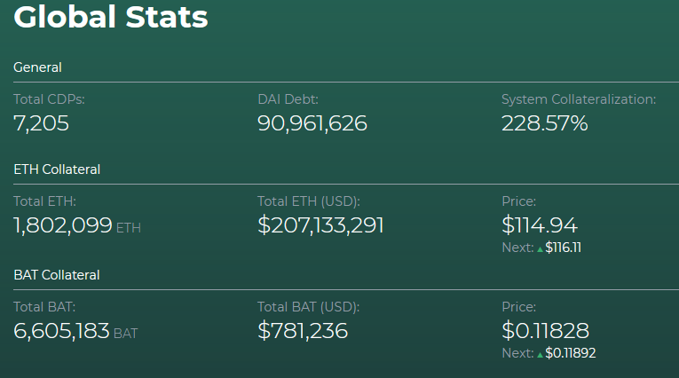
Task: Select the General section header
Action: (37, 67)
